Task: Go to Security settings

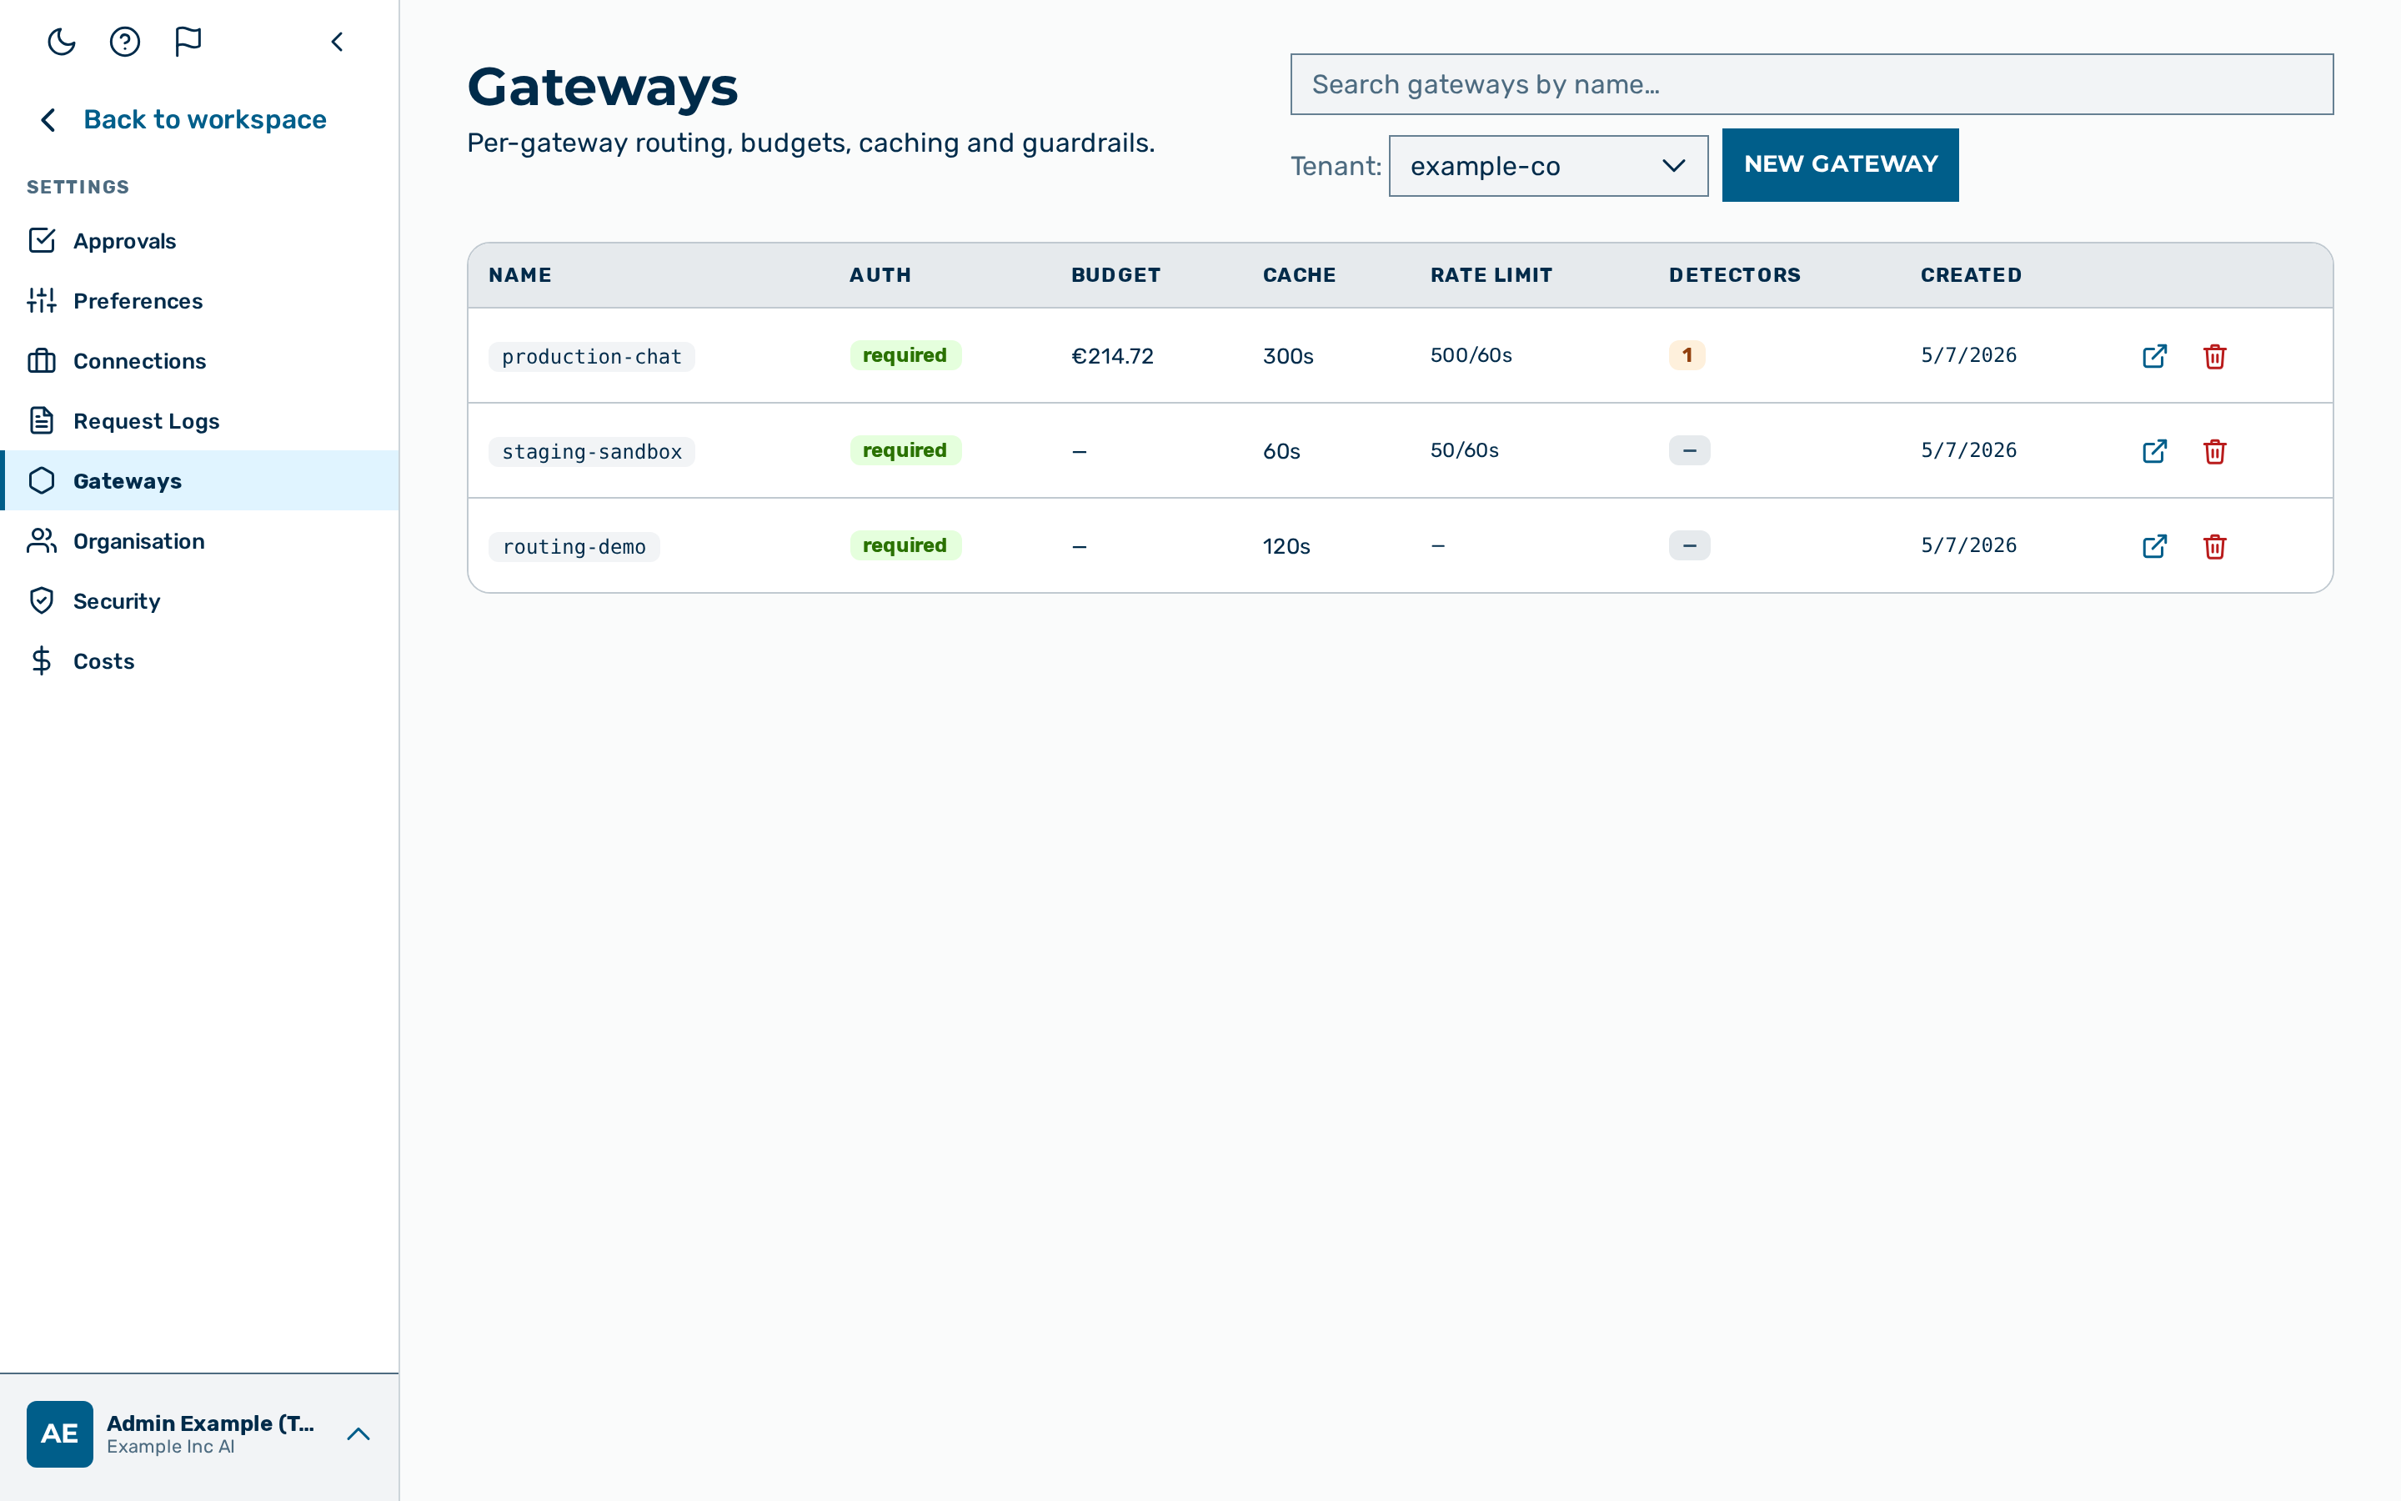Action: (199, 600)
